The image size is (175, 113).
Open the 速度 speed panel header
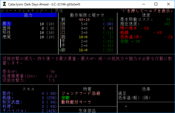click(x=146, y=15)
